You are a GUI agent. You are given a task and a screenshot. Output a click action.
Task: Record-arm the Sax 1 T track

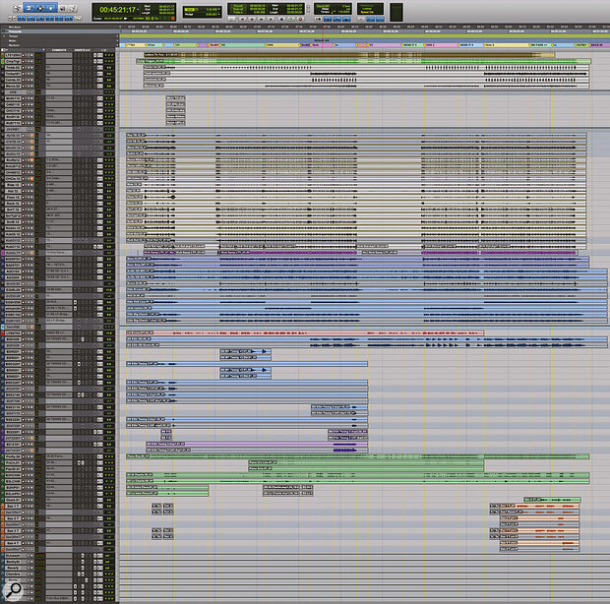23,506
